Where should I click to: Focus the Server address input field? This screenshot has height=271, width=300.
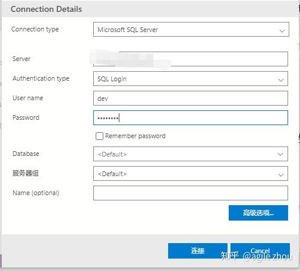(x=191, y=59)
